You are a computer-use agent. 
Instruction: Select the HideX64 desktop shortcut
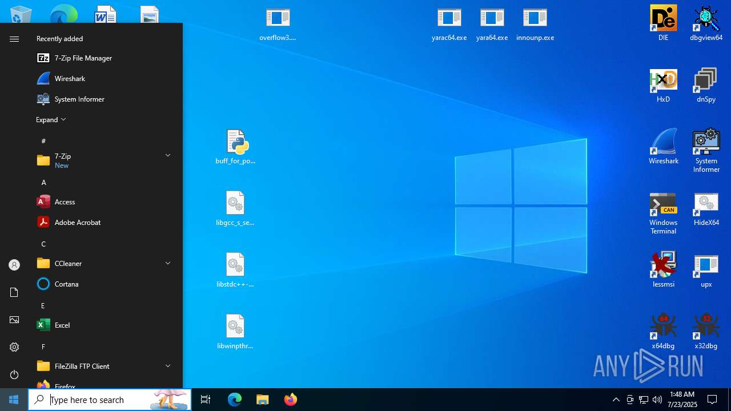(x=706, y=209)
